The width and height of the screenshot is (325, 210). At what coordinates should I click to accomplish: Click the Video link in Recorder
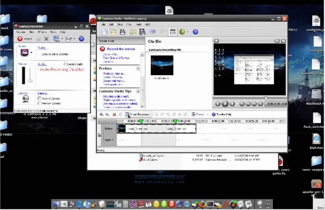click(42, 48)
